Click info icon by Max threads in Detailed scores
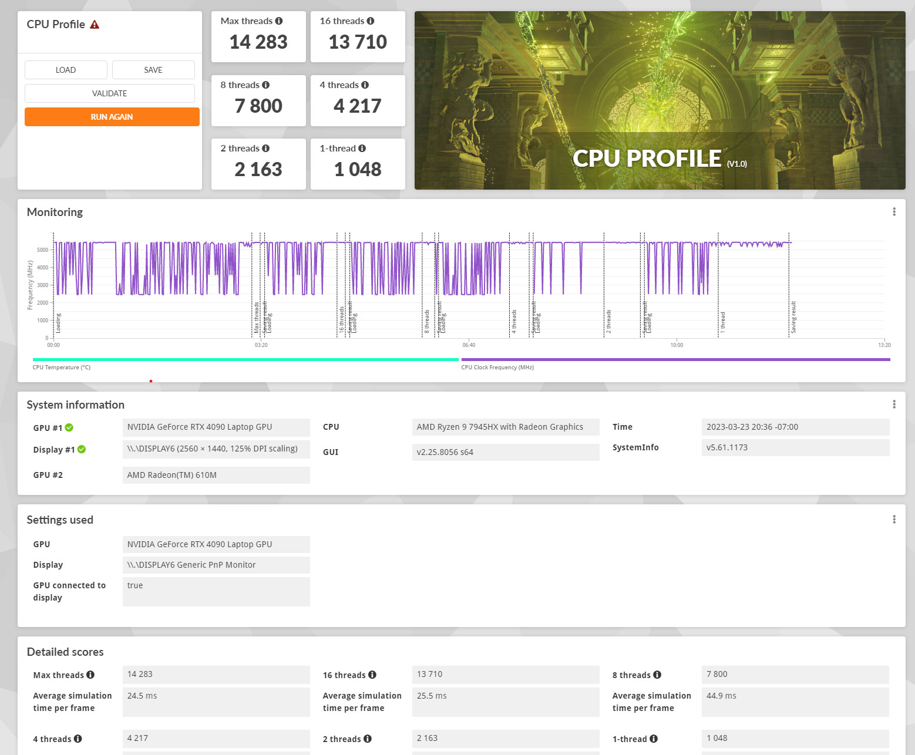Screen dimensions: 915x755 (x=90, y=675)
